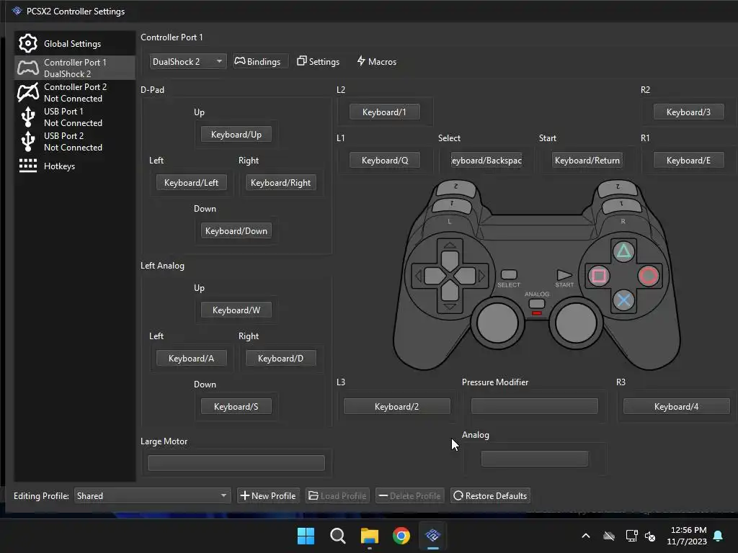Rebind R2 Keyboard/3 binding
Viewport: 738px width, 553px height.
click(x=688, y=112)
